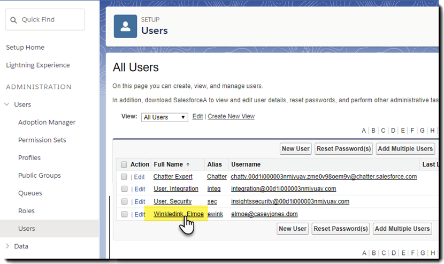Click the top New User button
Screen dimensions: 444x264
(x=296, y=149)
